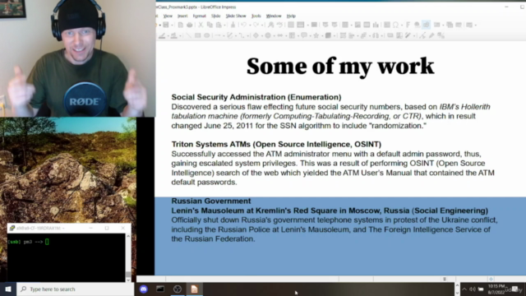
Task: Select the Rectangle drawing tool
Action: pos(197,35)
